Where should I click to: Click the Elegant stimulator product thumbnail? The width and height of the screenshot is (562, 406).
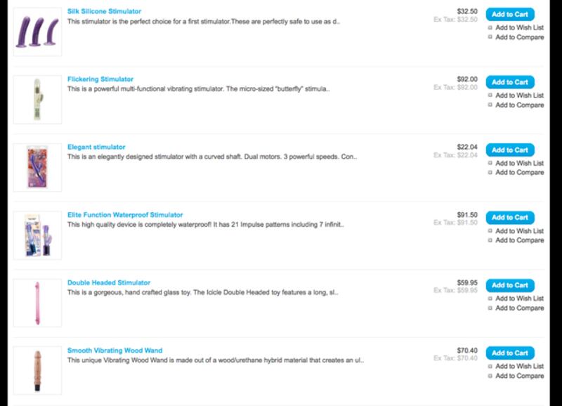click(x=37, y=167)
